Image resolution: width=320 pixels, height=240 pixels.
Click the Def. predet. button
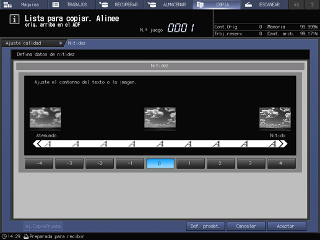pyautogui.click(x=205, y=226)
